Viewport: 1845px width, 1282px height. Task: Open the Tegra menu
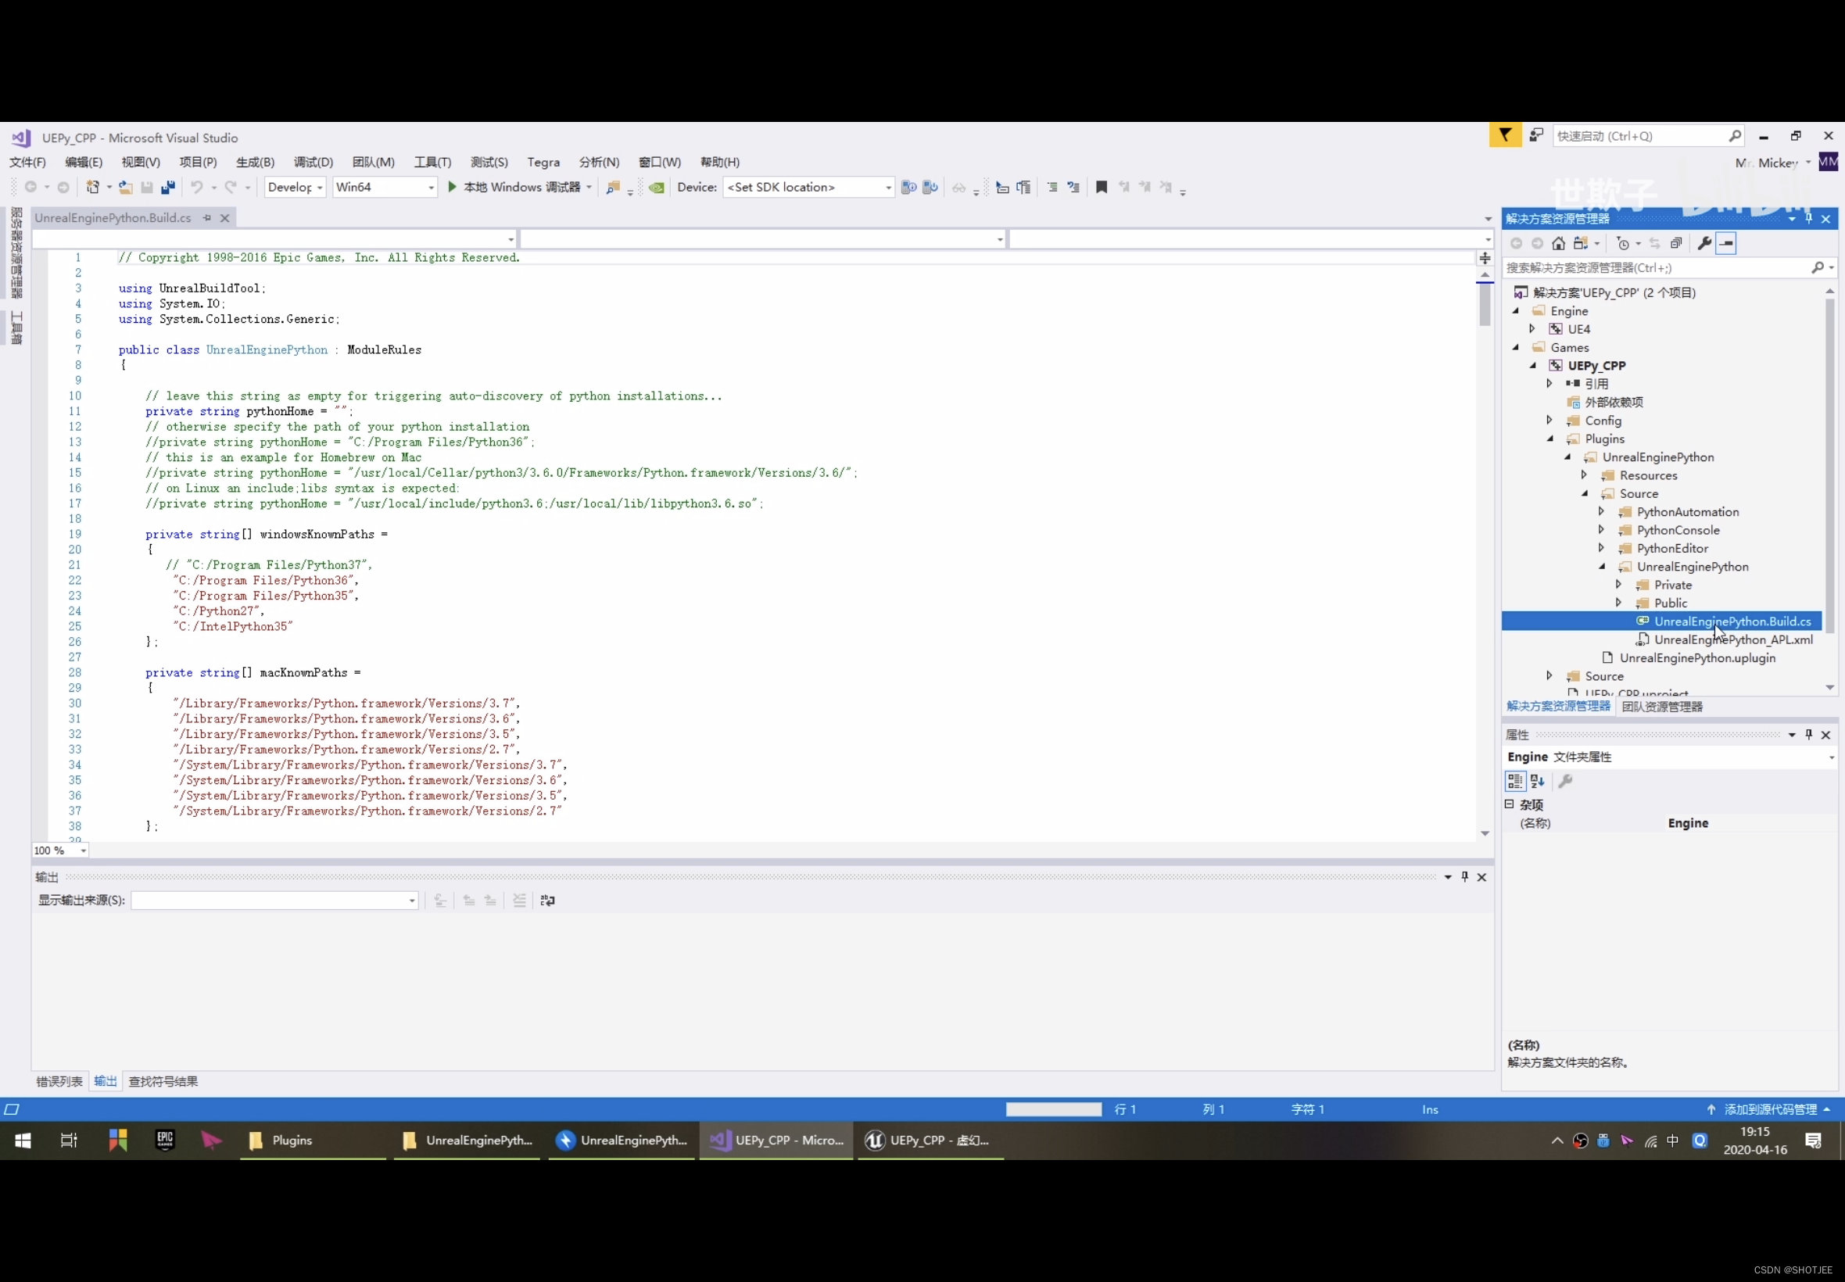click(x=544, y=163)
